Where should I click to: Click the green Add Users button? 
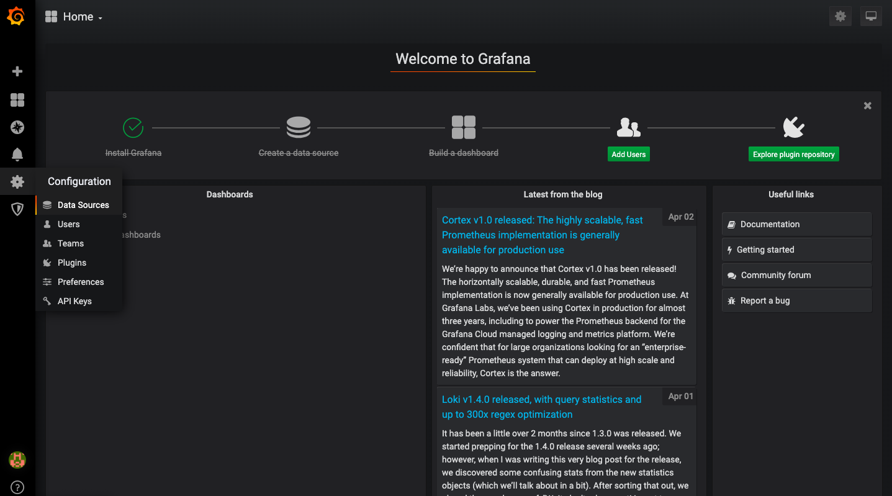[629, 155]
